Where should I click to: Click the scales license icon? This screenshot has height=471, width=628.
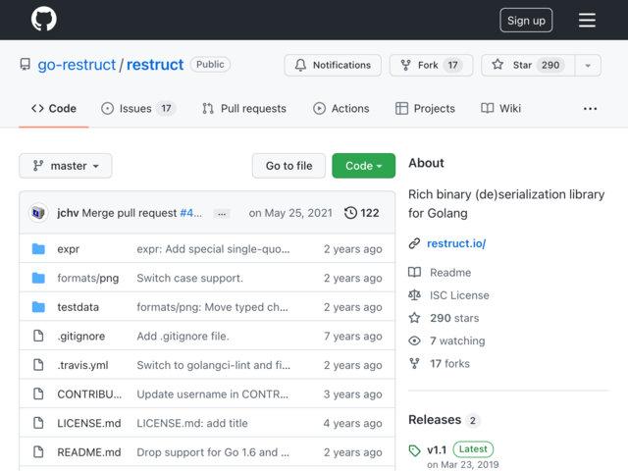[414, 295]
